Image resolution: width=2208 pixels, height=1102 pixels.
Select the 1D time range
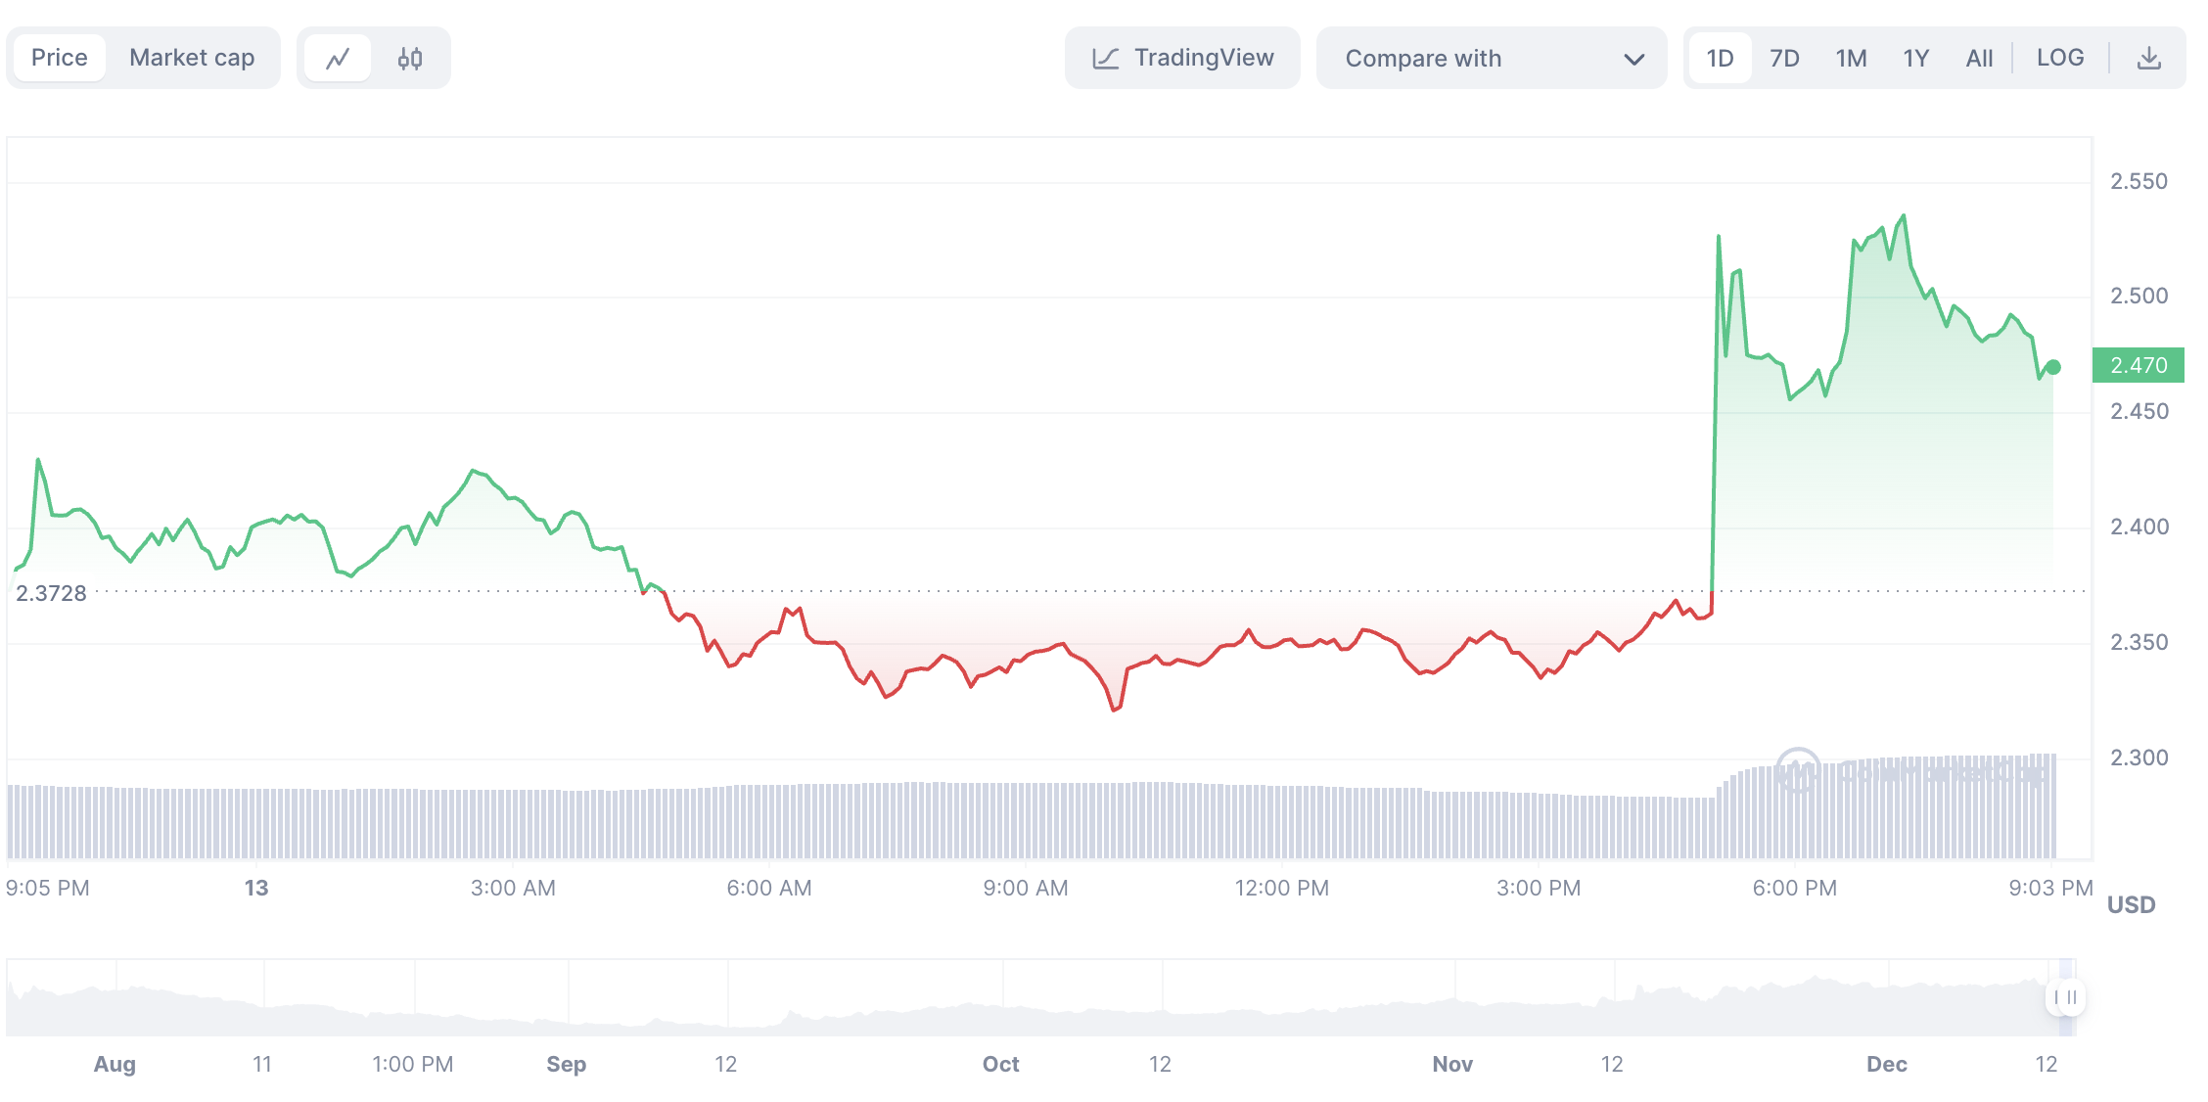(x=1720, y=59)
